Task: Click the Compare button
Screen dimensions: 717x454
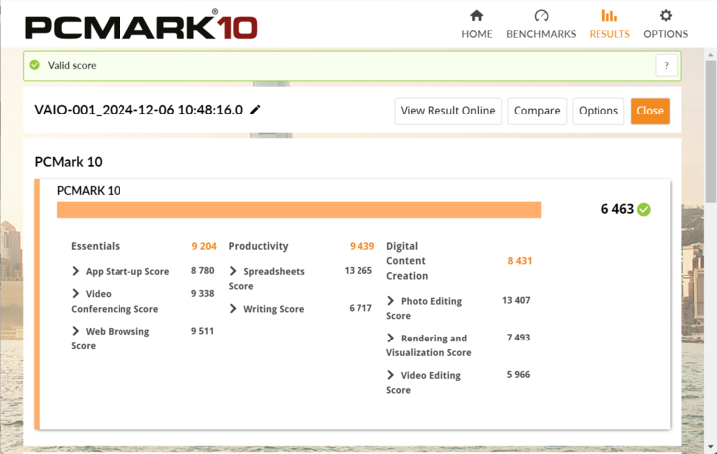Action: pos(537,111)
